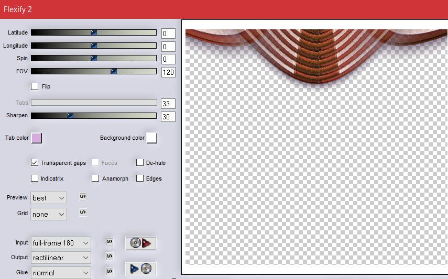Click the reset icon beside Glue dropdown

click(110, 271)
